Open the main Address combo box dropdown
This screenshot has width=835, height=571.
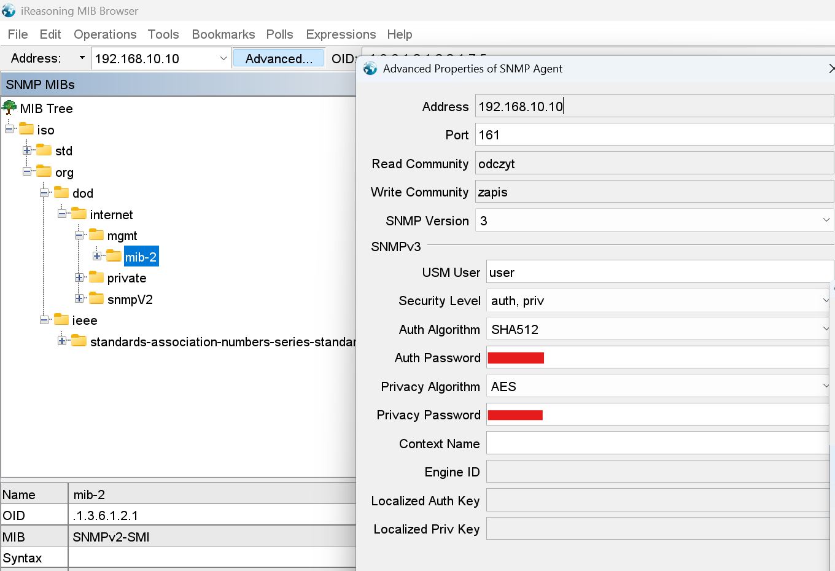point(223,58)
